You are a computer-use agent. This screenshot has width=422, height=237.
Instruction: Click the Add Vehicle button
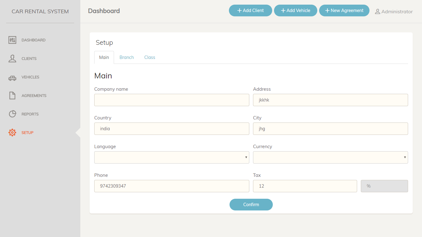[296, 10]
